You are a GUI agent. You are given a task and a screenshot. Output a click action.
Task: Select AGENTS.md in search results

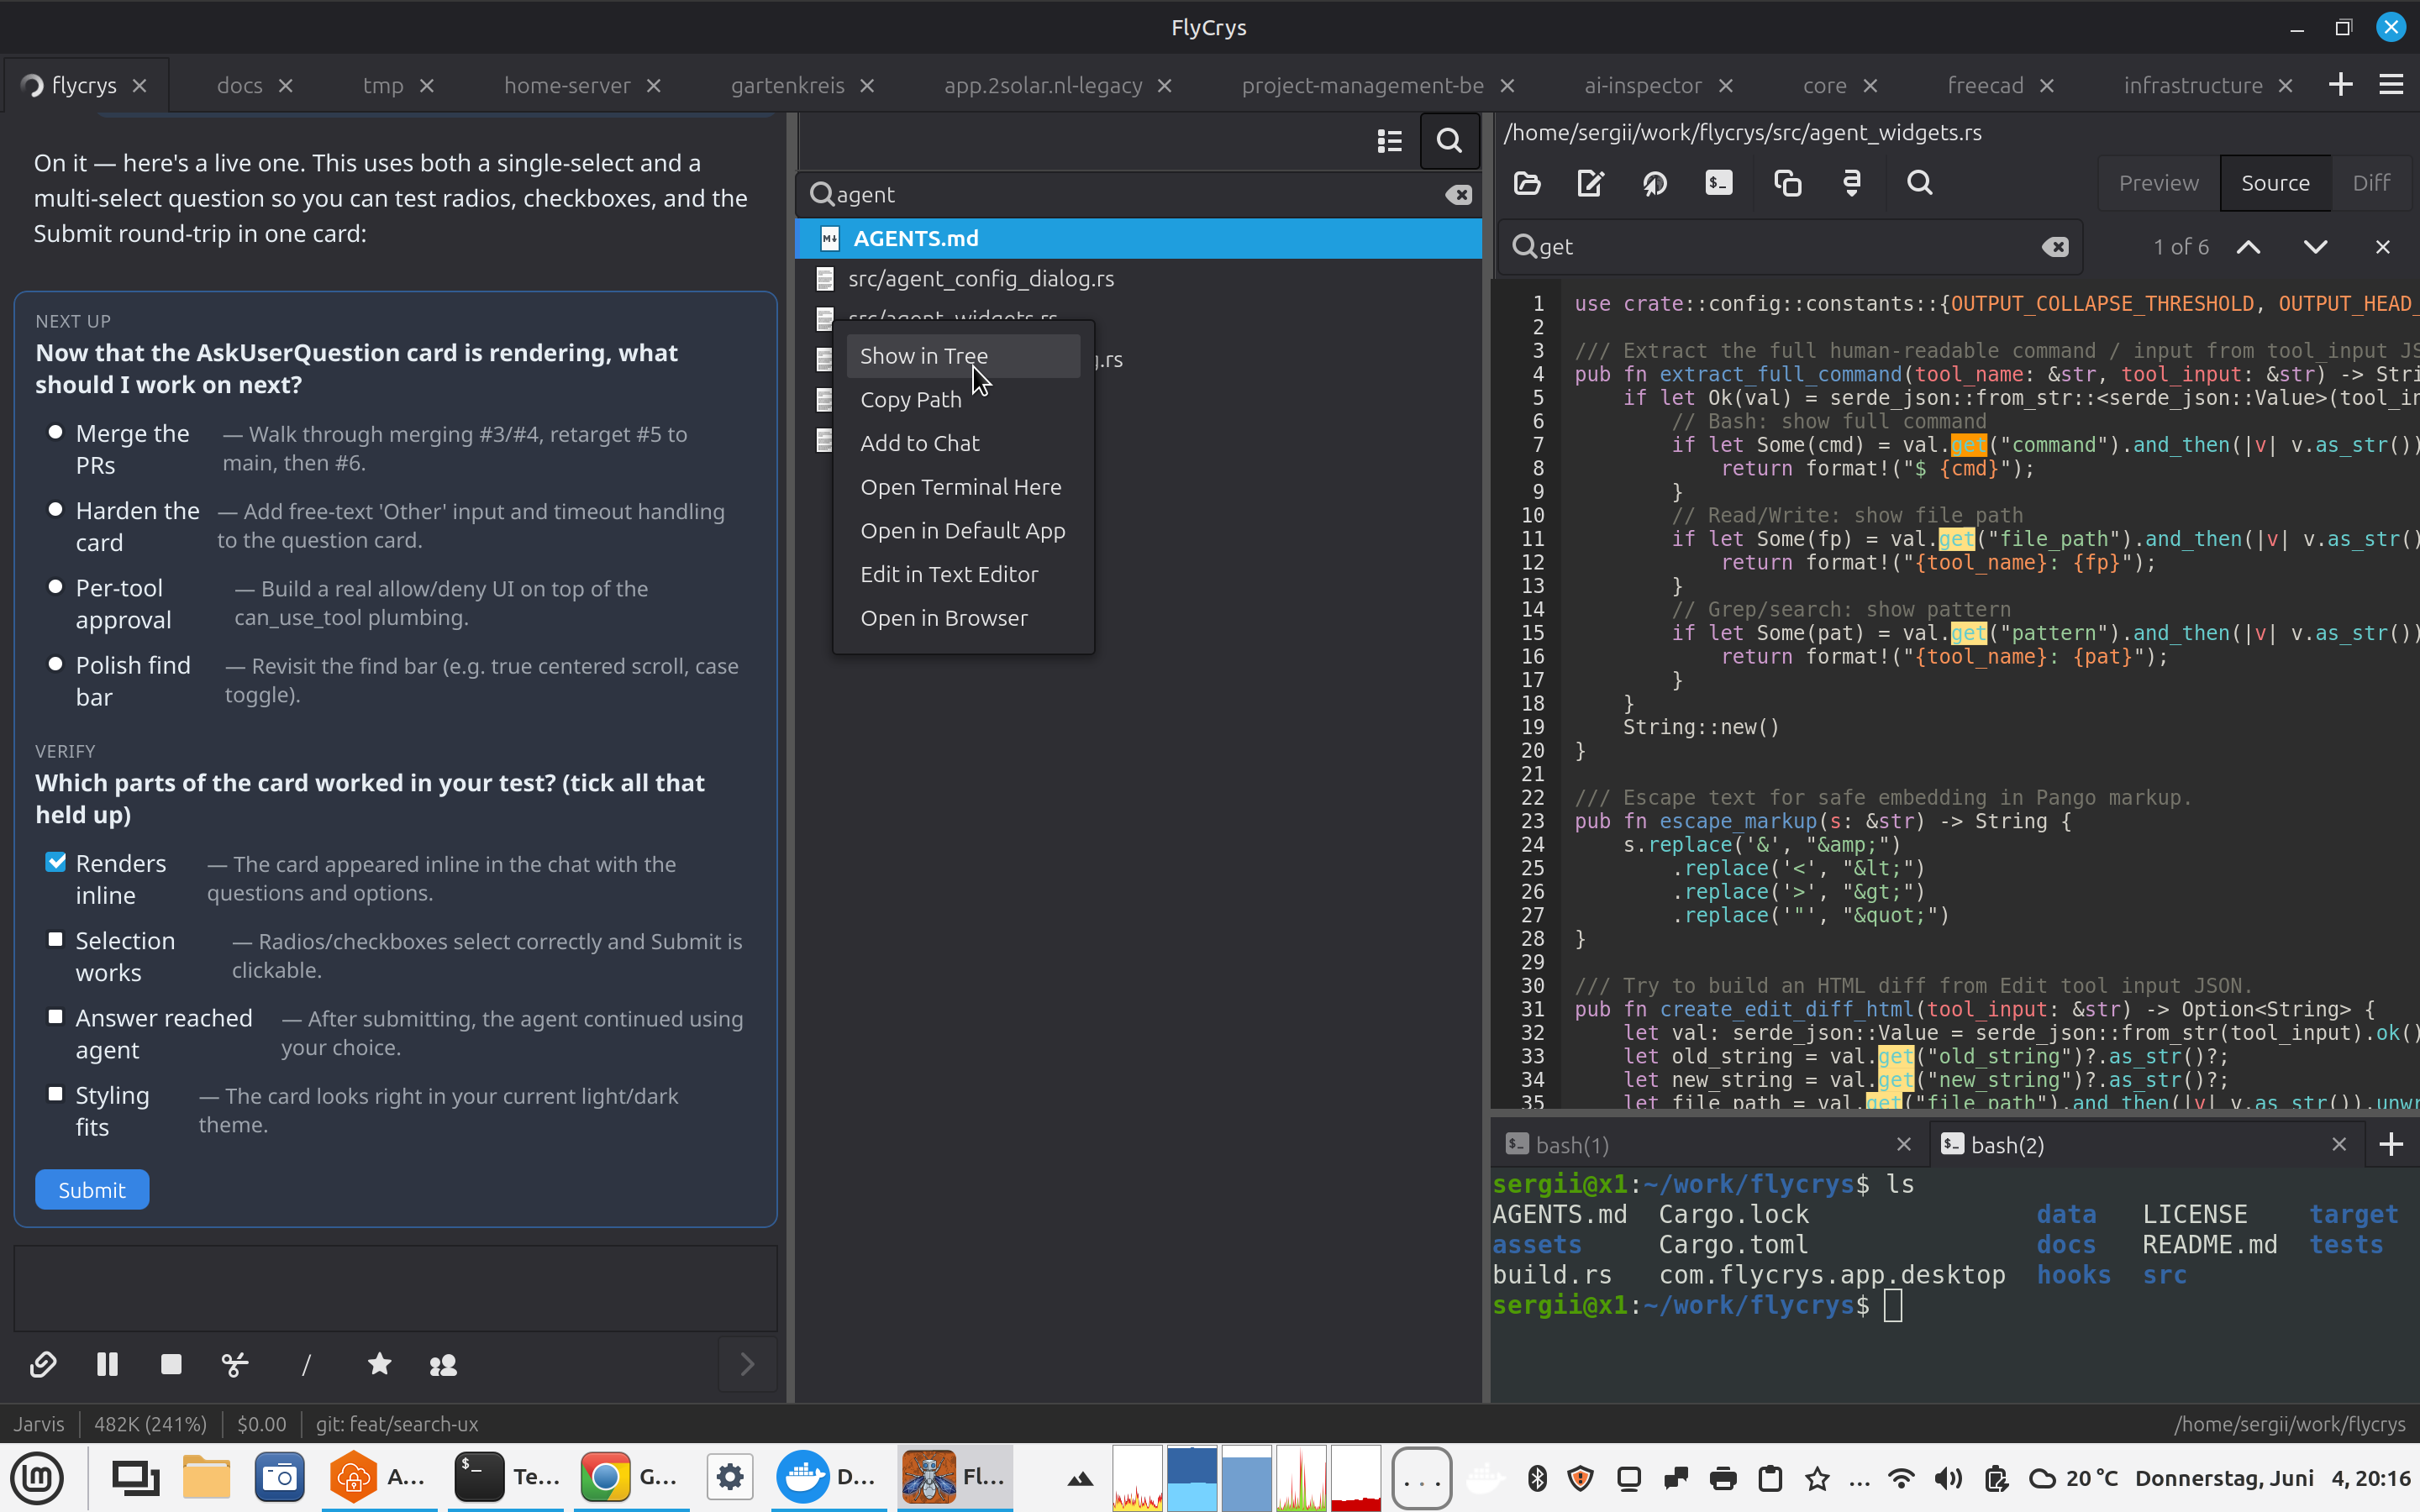tap(1138, 239)
